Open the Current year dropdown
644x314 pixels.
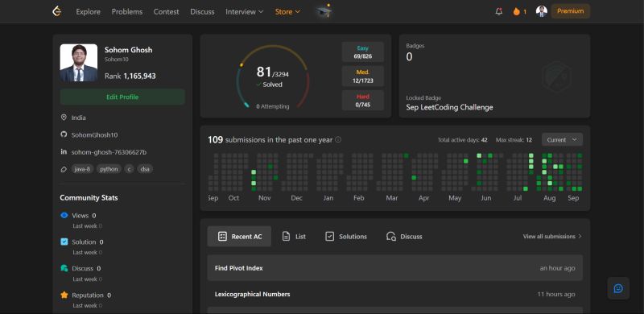point(562,139)
